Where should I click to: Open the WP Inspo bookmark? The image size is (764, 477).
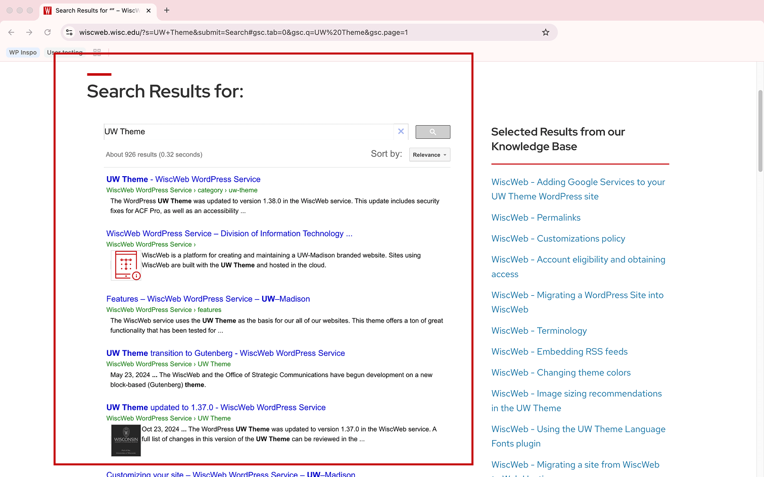(23, 52)
